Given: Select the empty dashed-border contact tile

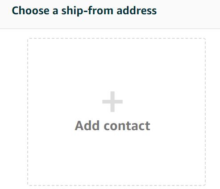Looking at the screenshot, I should [x=116, y=112].
